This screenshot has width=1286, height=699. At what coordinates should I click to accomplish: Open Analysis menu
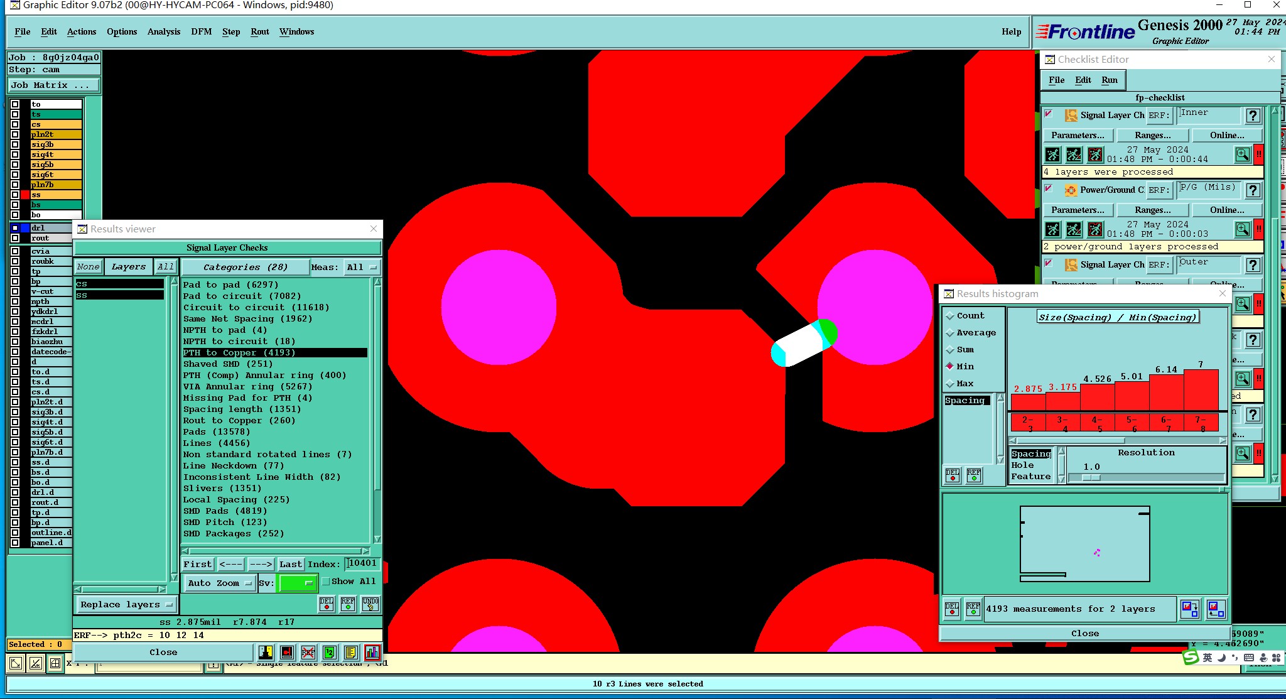pos(164,32)
